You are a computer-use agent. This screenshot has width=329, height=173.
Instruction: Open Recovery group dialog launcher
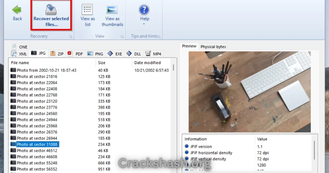pos(70,37)
